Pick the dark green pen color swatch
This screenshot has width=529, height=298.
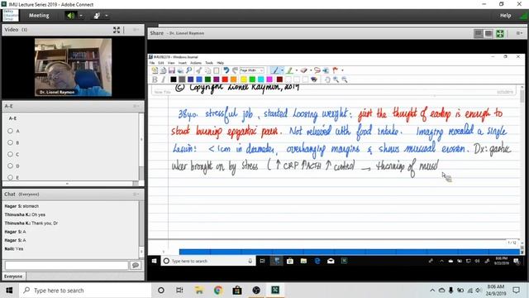207,79
